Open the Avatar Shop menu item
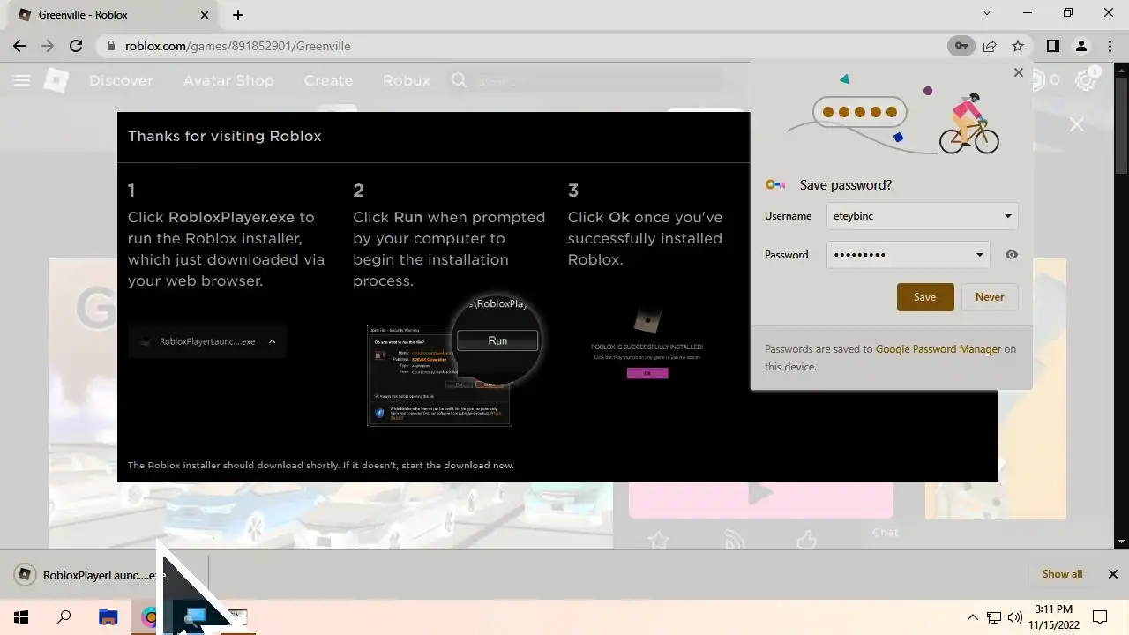The image size is (1129, 635). [x=228, y=80]
